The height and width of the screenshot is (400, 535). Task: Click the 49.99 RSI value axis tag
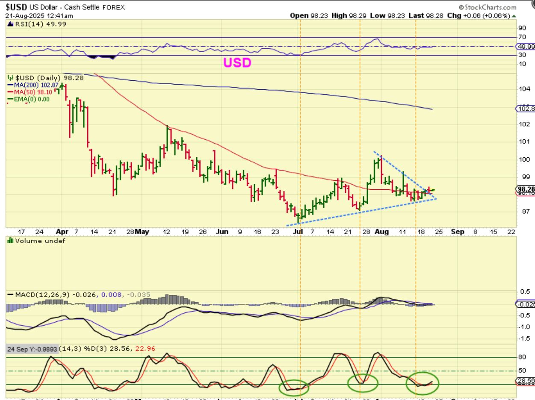(526, 47)
